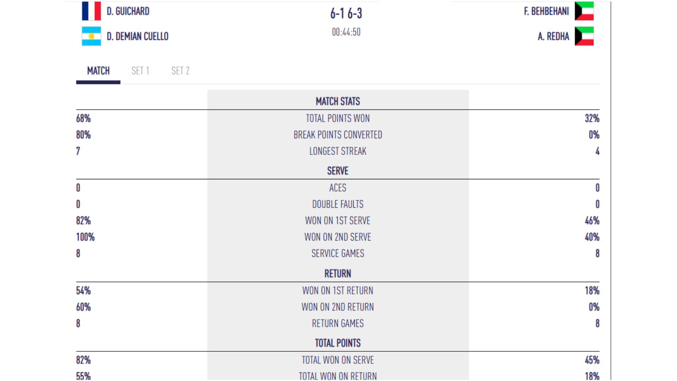Open F. Behbehani player name

[x=546, y=11]
